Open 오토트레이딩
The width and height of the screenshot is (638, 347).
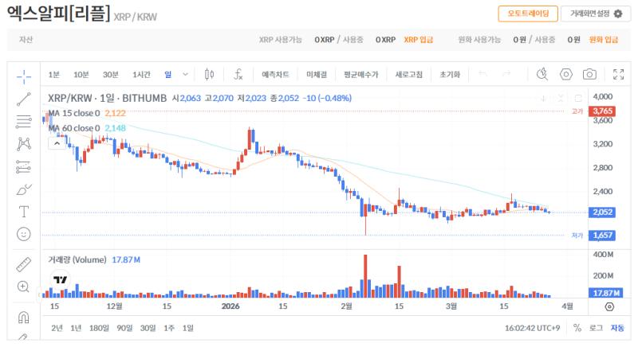pos(528,14)
